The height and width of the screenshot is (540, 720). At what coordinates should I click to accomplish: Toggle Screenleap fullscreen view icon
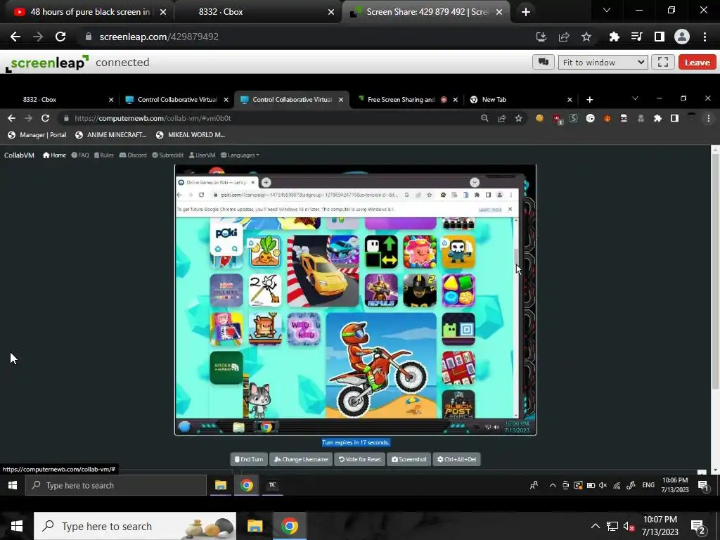click(662, 63)
